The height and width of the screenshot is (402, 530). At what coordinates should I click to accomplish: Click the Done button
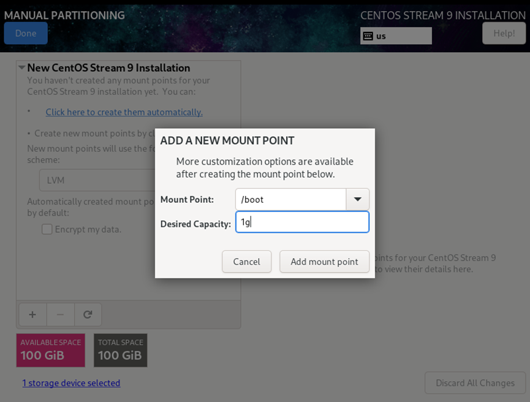click(x=26, y=33)
